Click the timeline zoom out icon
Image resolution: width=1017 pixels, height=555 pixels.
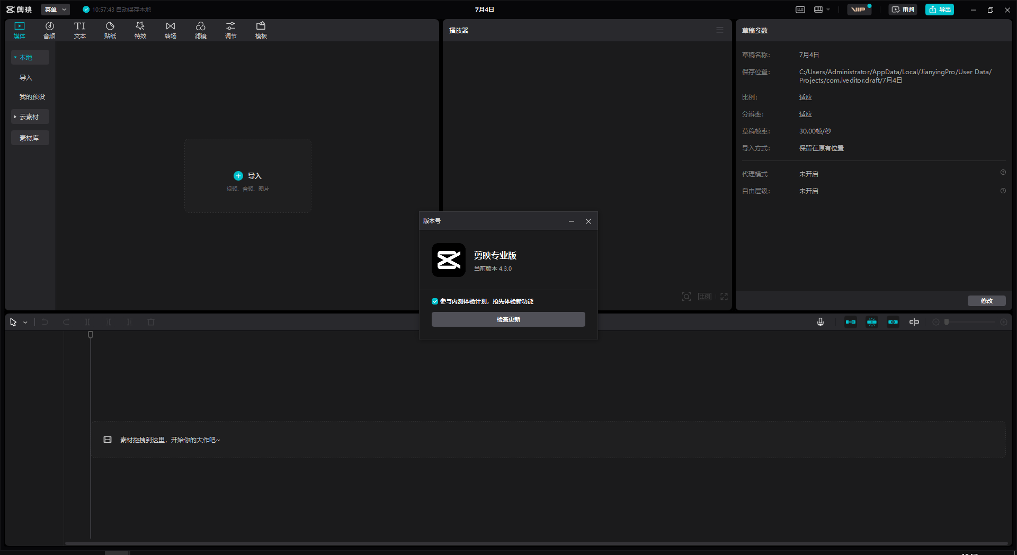click(x=936, y=322)
